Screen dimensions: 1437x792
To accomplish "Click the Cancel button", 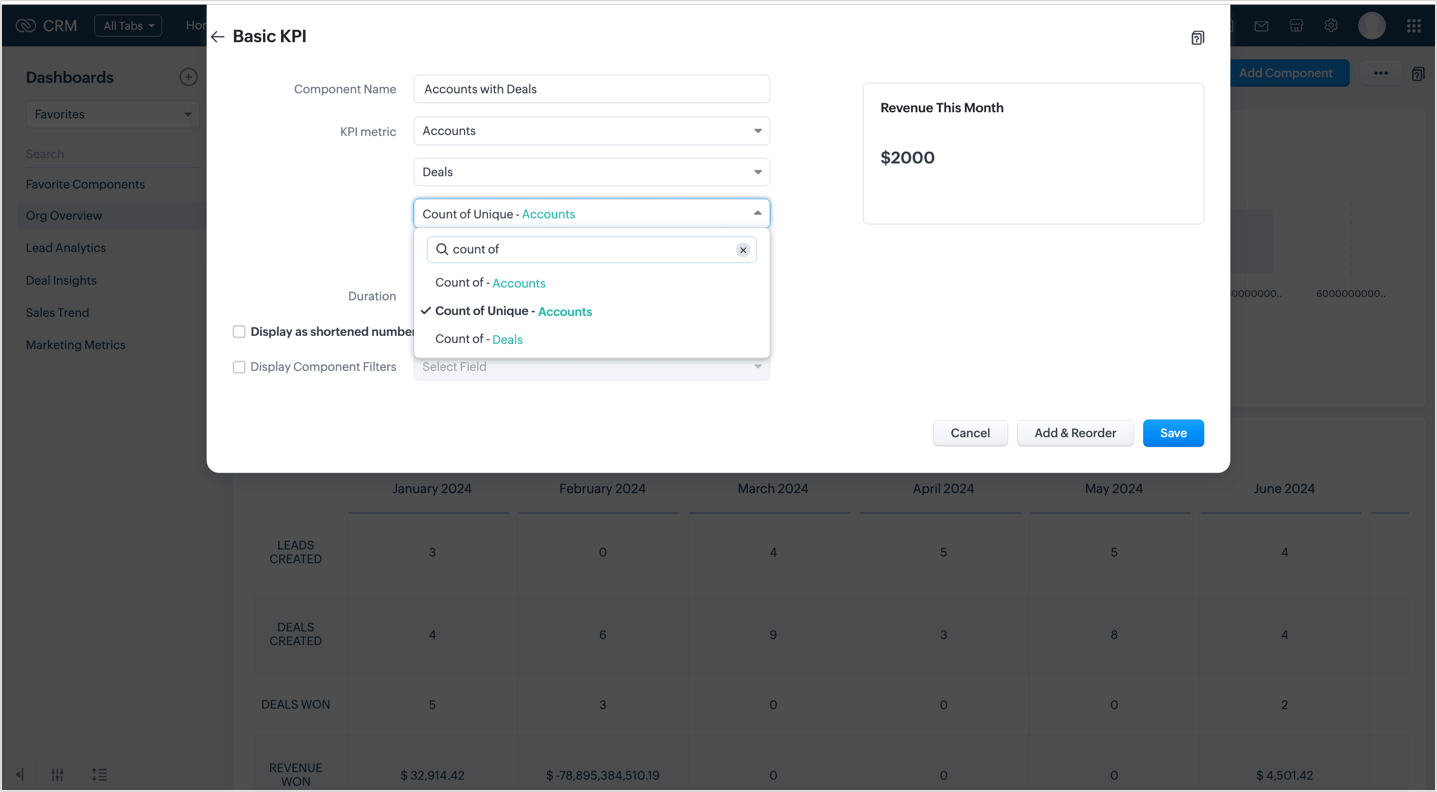I will 970,433.
